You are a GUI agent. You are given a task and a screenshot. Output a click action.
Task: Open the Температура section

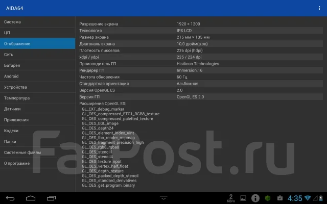pyautogui.click(x=37, y=98)
